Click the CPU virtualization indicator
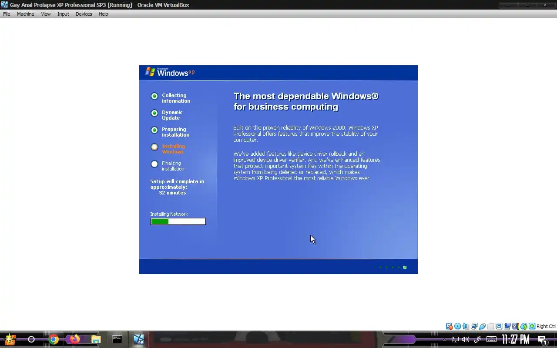Screen dimensions: 557x348 click(515, 326)
